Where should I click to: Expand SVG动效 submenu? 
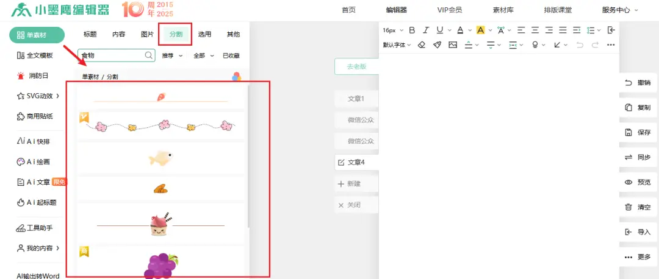[57, 96]
